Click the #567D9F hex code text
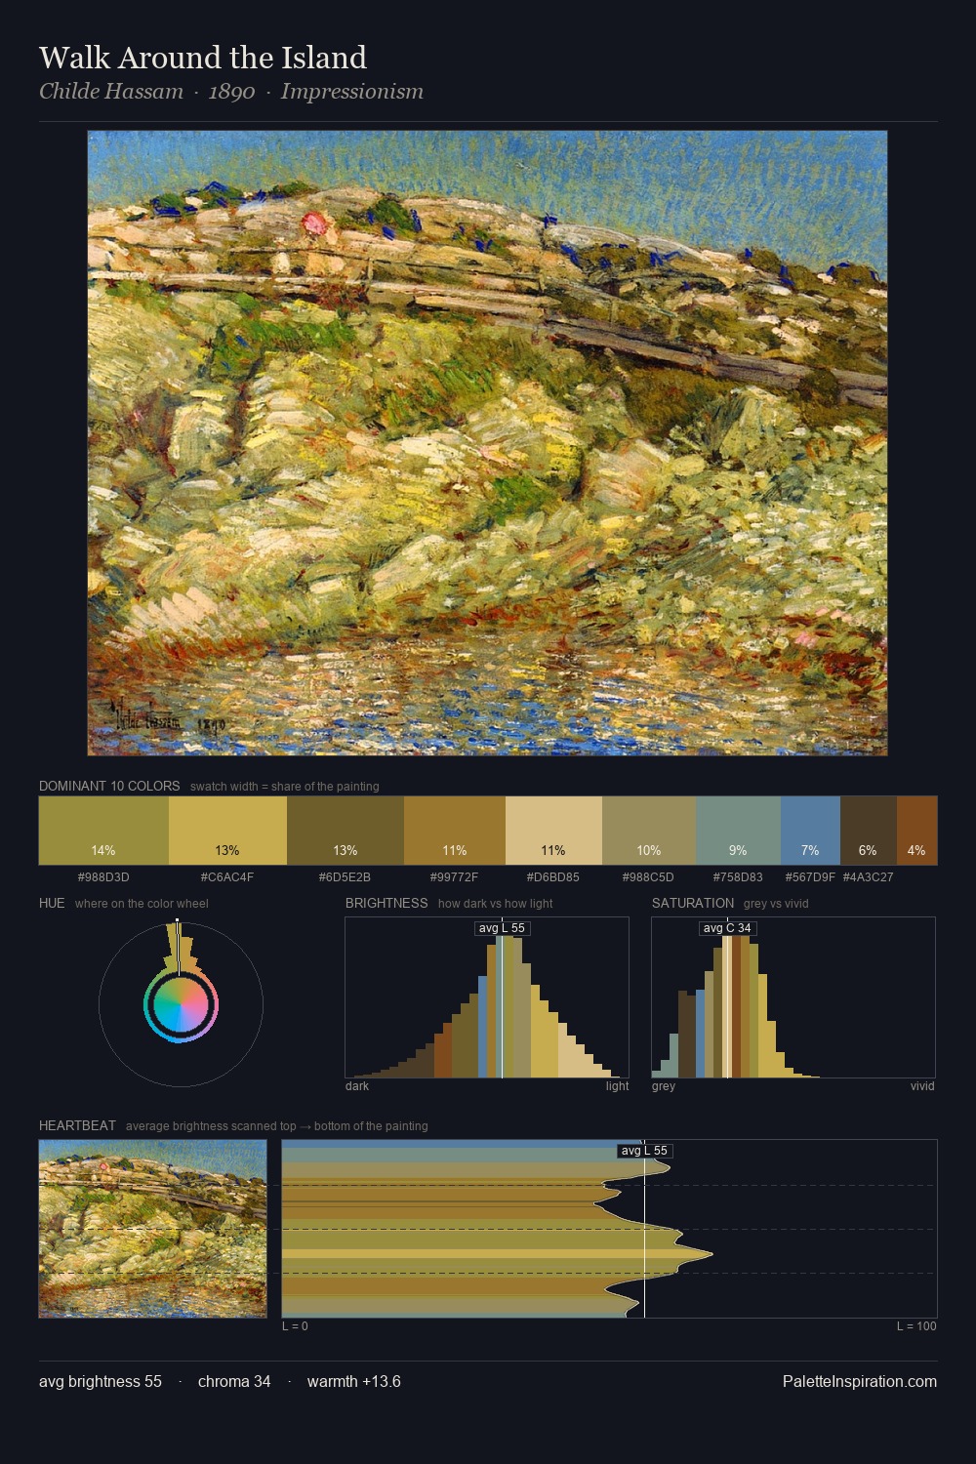Image resolution: width=976 pixels, height=1464 pixels. tap(810, 877)
